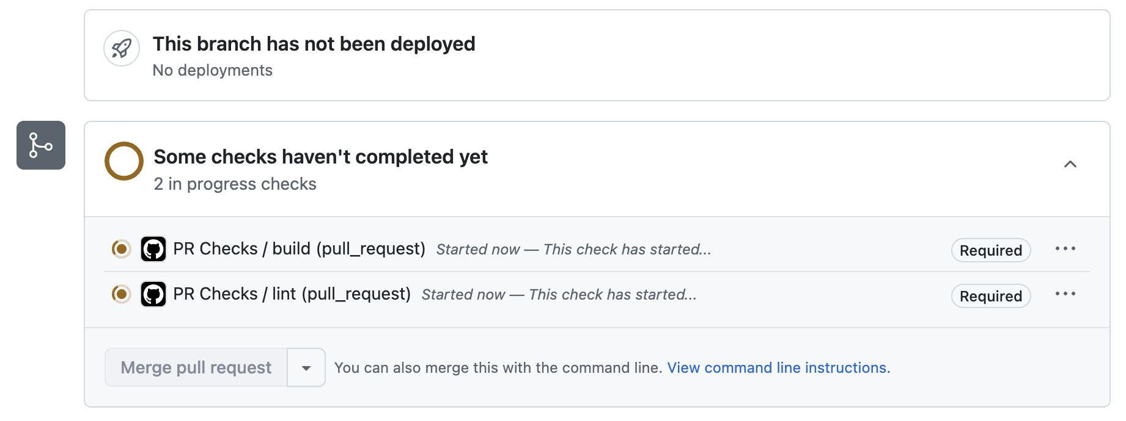Image resolution: width=1126 pixels, height=421 pixels.
Task: Click the 2 in progress checks summary text
Action: [235, 184]
